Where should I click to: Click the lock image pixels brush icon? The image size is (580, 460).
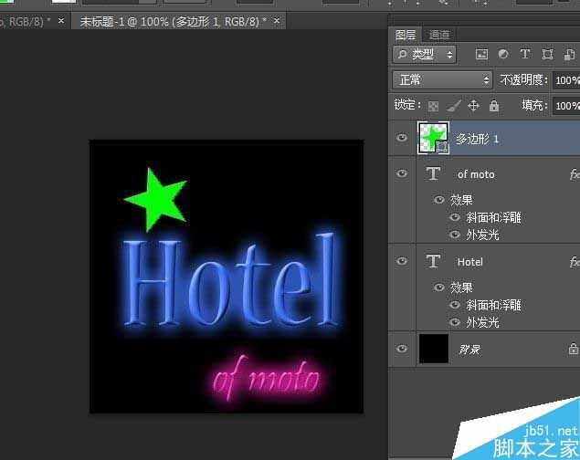[x=453, y=106]
